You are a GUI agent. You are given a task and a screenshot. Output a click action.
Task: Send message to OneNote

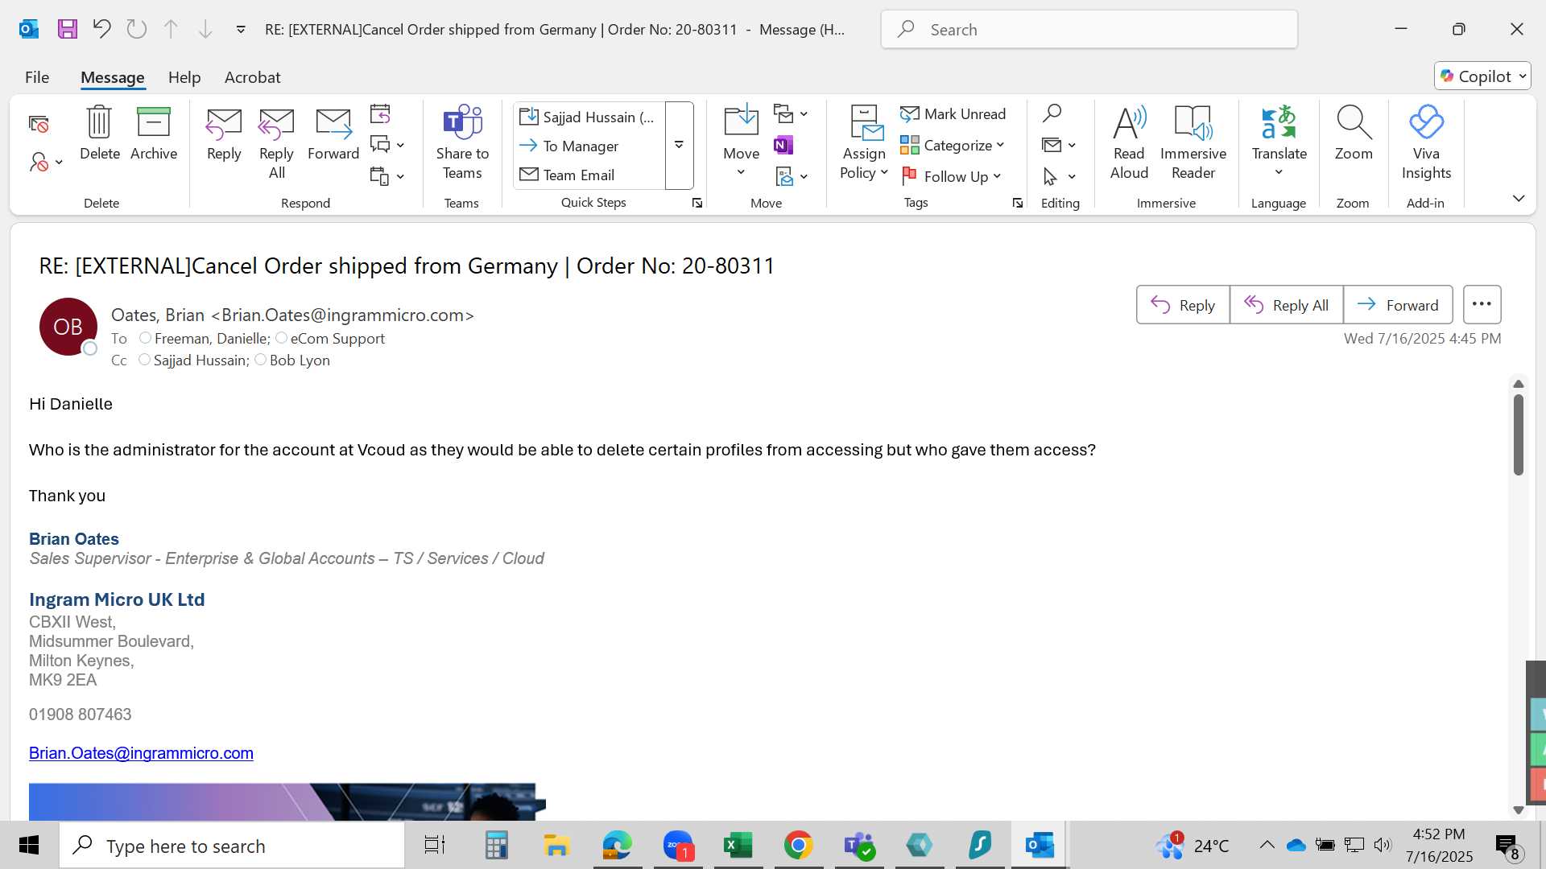coord(783,145)
